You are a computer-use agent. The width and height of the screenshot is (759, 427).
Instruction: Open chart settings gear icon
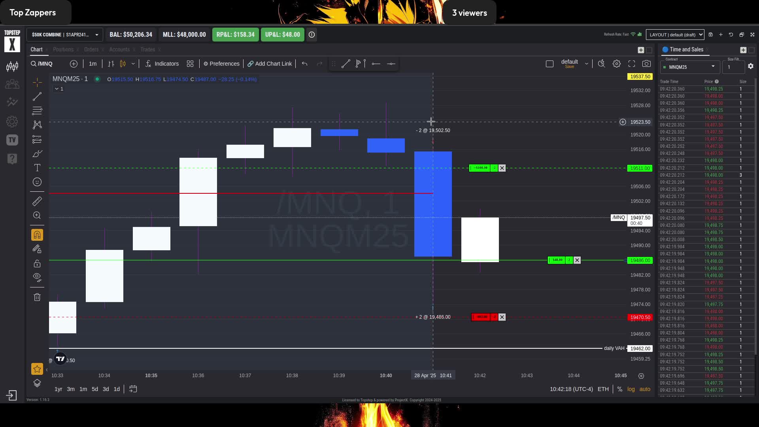616,64
